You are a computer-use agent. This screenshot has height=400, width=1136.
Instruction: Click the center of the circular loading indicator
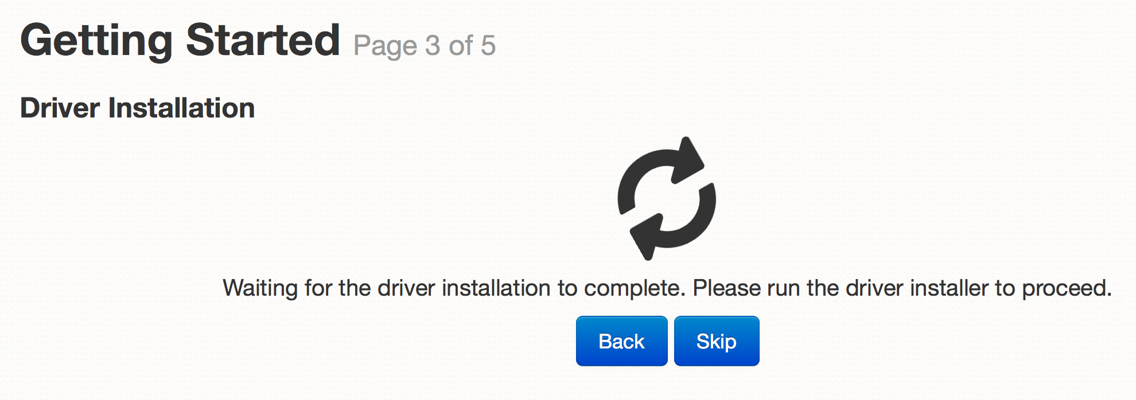pyautogui.click(x=667, y=198)
